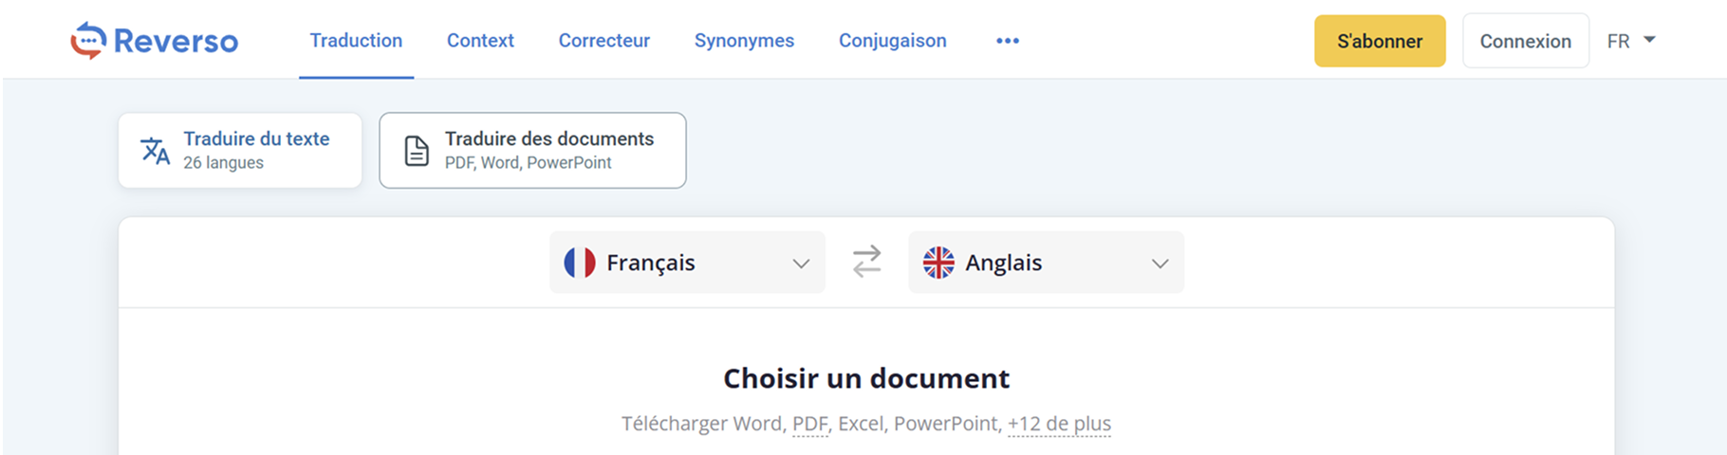
Task: Click the +12 de plus link
Action: coord(1059,424)
